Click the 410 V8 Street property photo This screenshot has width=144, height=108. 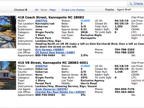8,75
